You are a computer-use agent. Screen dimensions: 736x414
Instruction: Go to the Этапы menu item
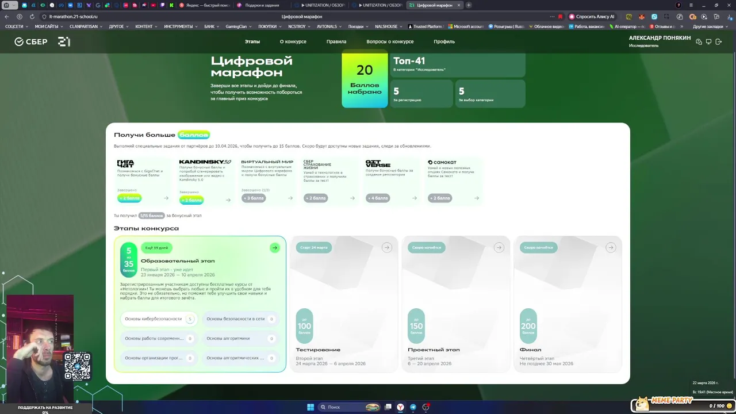(252, 41)
